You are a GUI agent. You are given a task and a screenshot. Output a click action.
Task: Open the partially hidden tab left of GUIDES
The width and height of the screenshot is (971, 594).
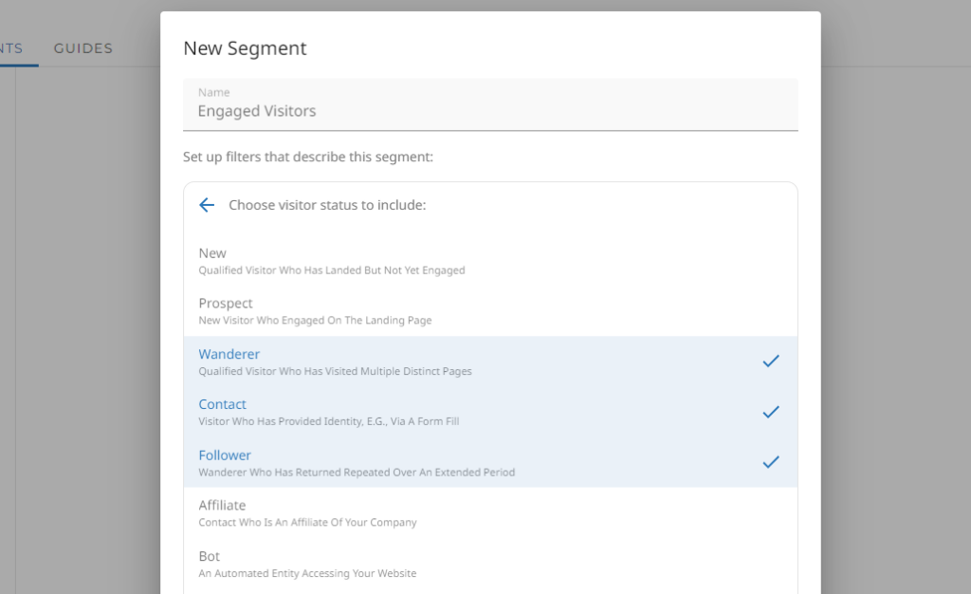pos(11,48)
